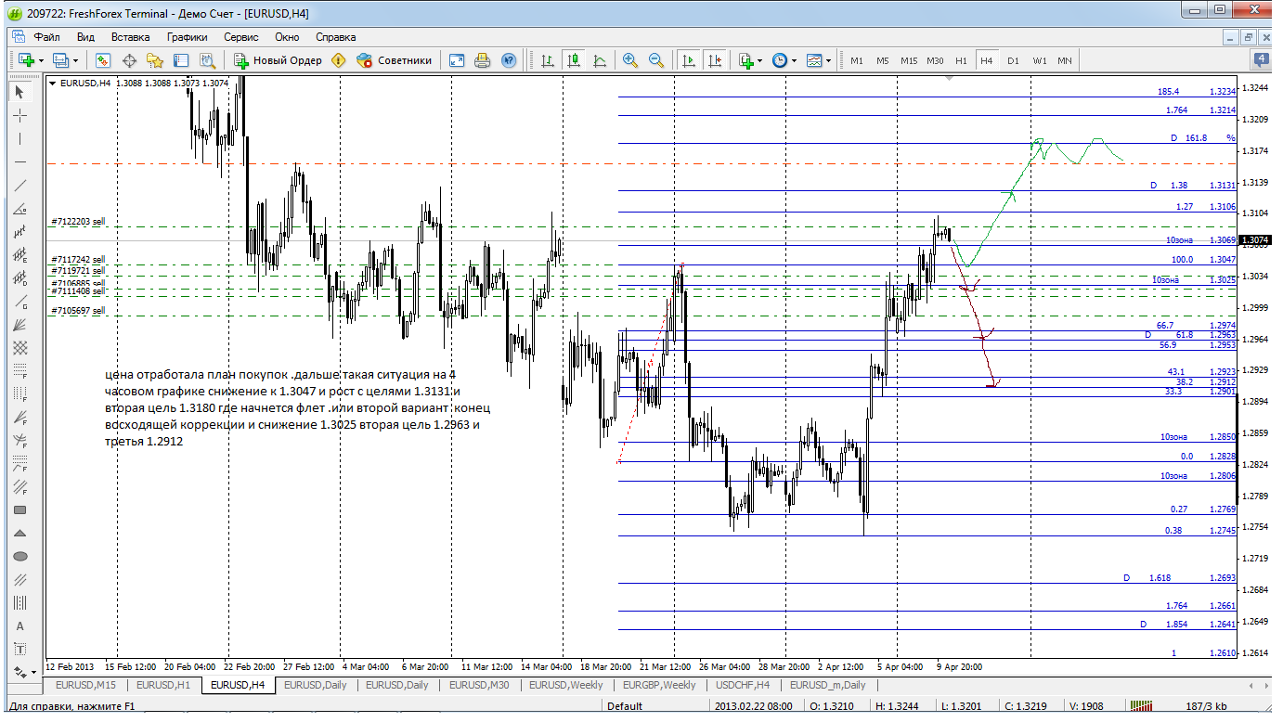
Task: Select the text 'A' drawing tool
Action: [20, 625]
